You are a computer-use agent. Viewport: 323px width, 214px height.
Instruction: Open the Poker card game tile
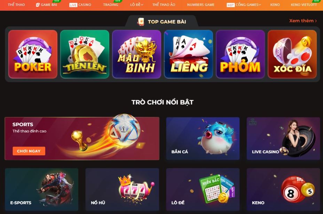tap(33, 54)
